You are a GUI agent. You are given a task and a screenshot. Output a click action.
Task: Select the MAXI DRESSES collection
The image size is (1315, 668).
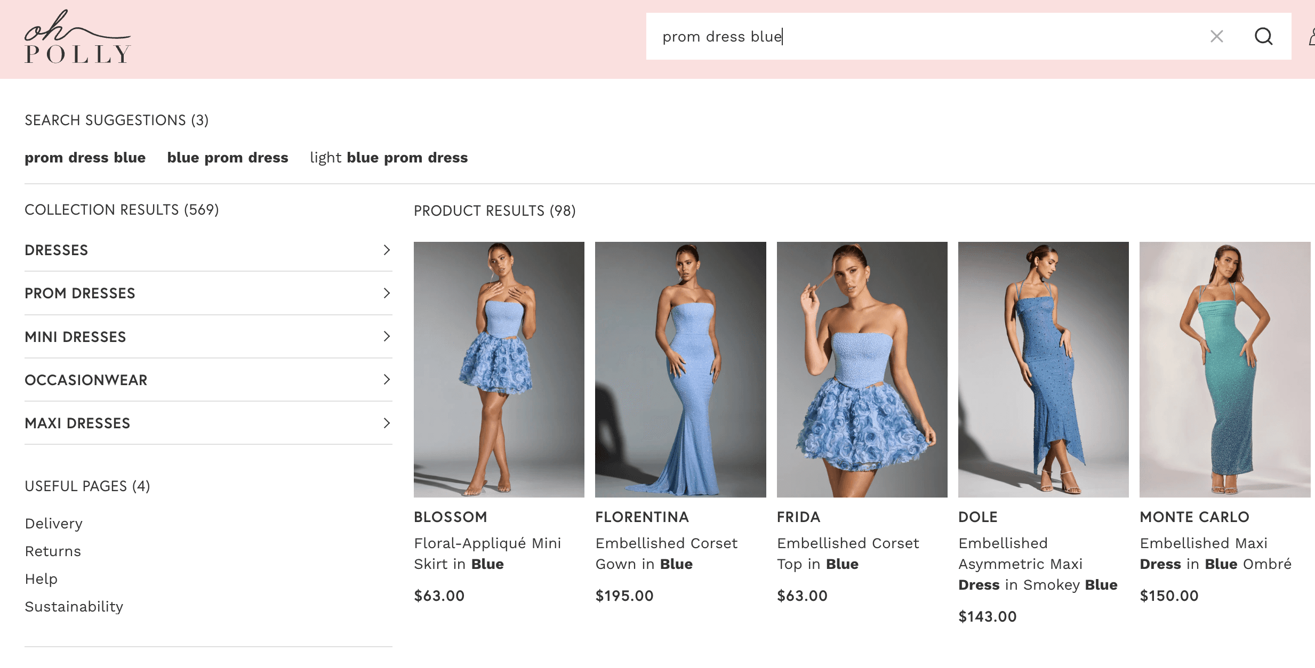pyautogui.click(x=77, y=423)
